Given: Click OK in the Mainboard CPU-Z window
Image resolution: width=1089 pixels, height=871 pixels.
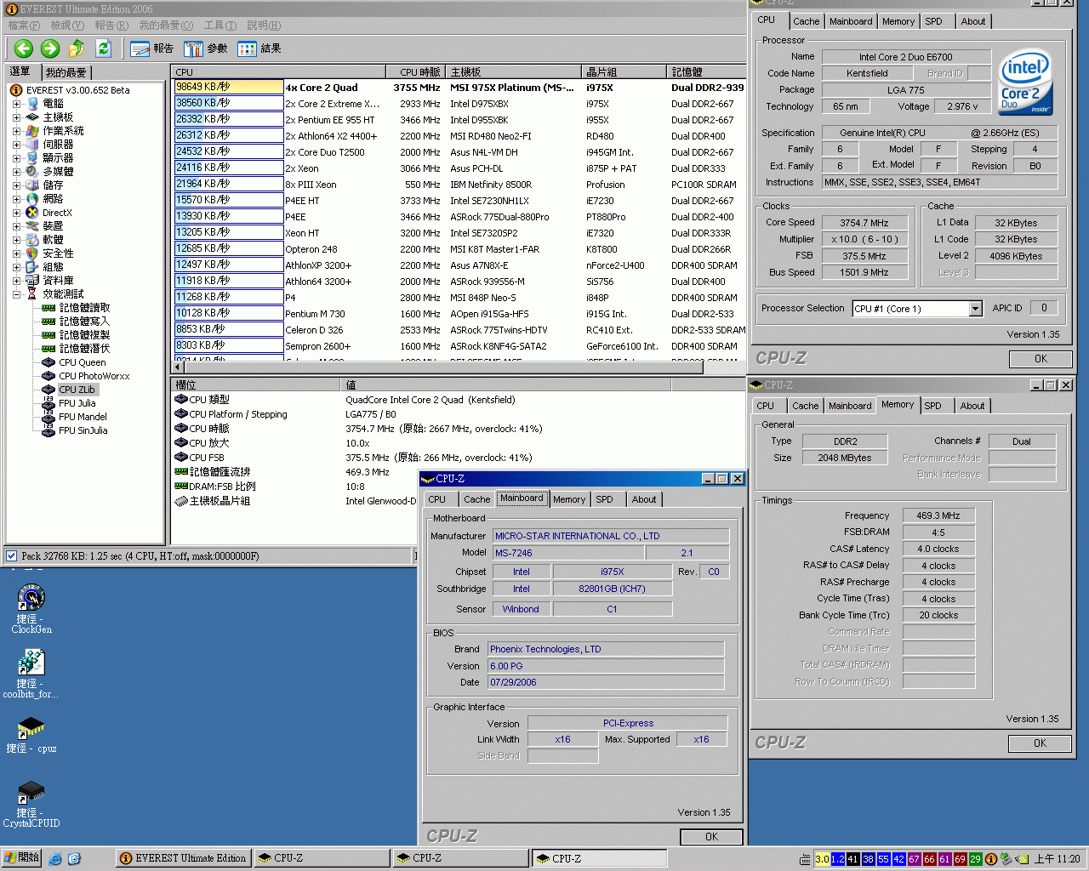Looking at the screenshot, I should pyautogui.click(x=711, y=837).
